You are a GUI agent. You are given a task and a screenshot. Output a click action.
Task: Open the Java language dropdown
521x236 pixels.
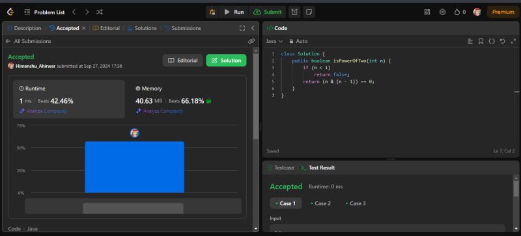(x=274, y=41)
